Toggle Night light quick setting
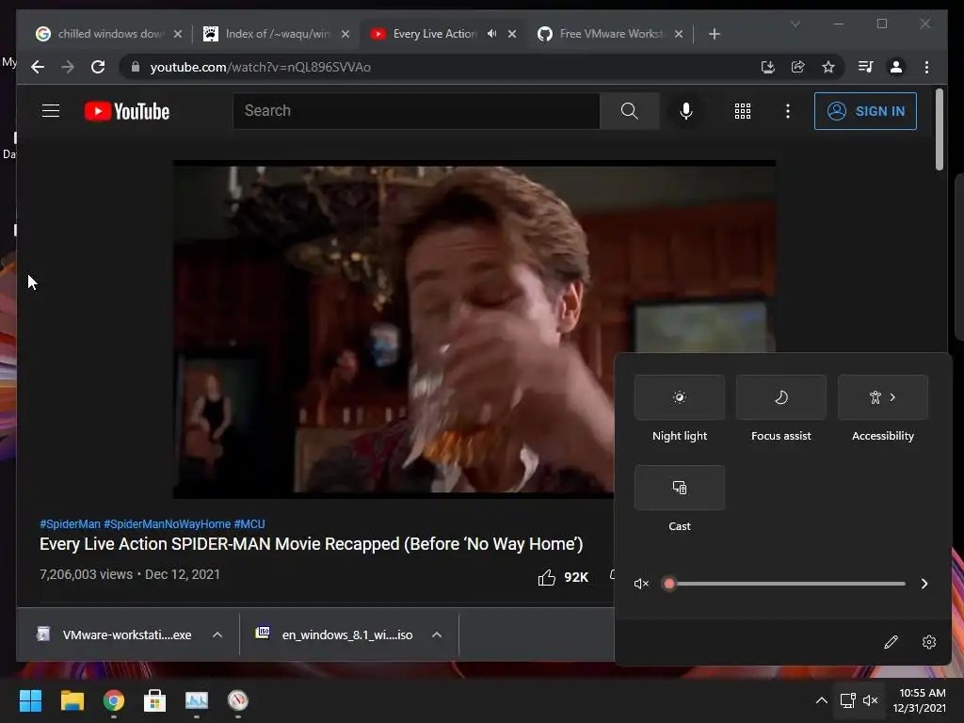Screen dimensions: 964x723 click(x=680, y=397)
